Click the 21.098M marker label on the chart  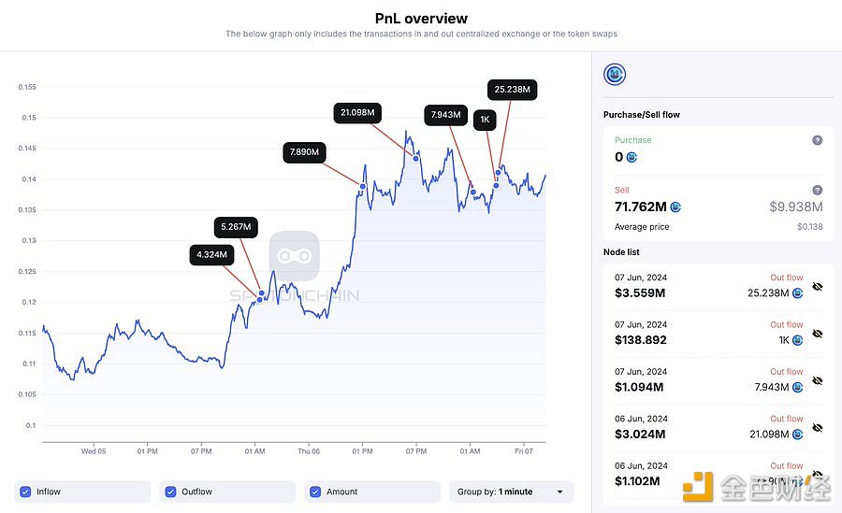tap(357, 113)
